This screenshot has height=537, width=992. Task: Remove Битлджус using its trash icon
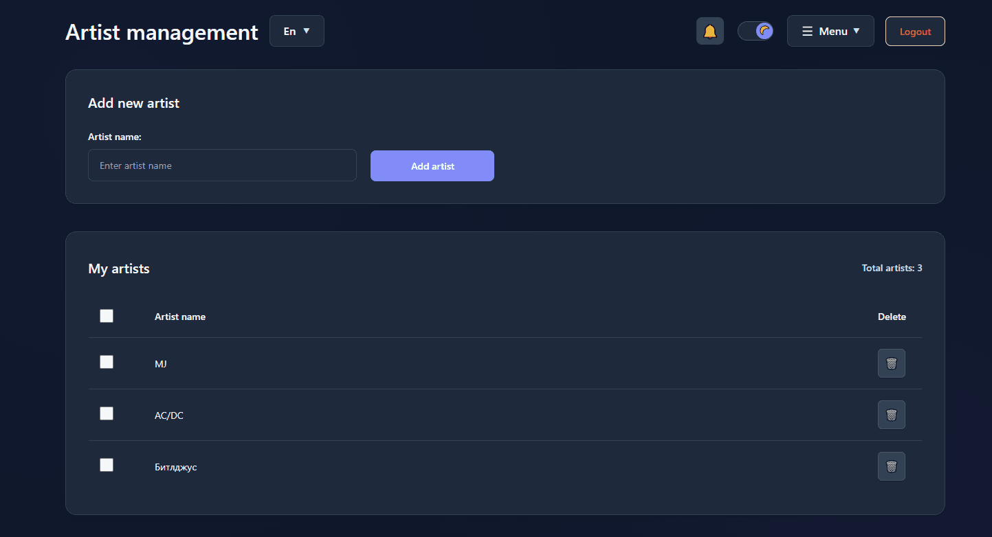pyautogui.click(x=891, y=466)
